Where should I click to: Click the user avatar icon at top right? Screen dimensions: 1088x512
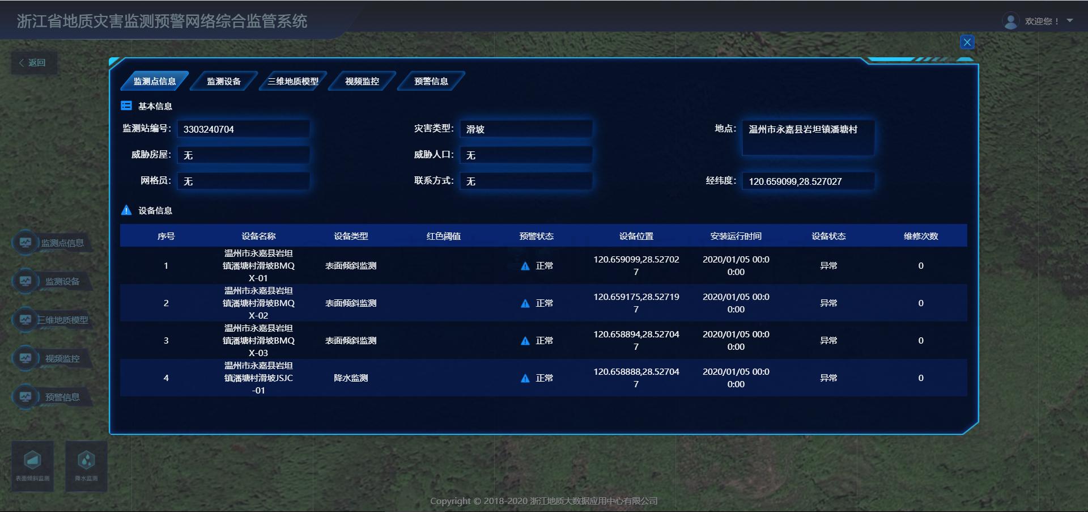click(x=1010, y=22)
